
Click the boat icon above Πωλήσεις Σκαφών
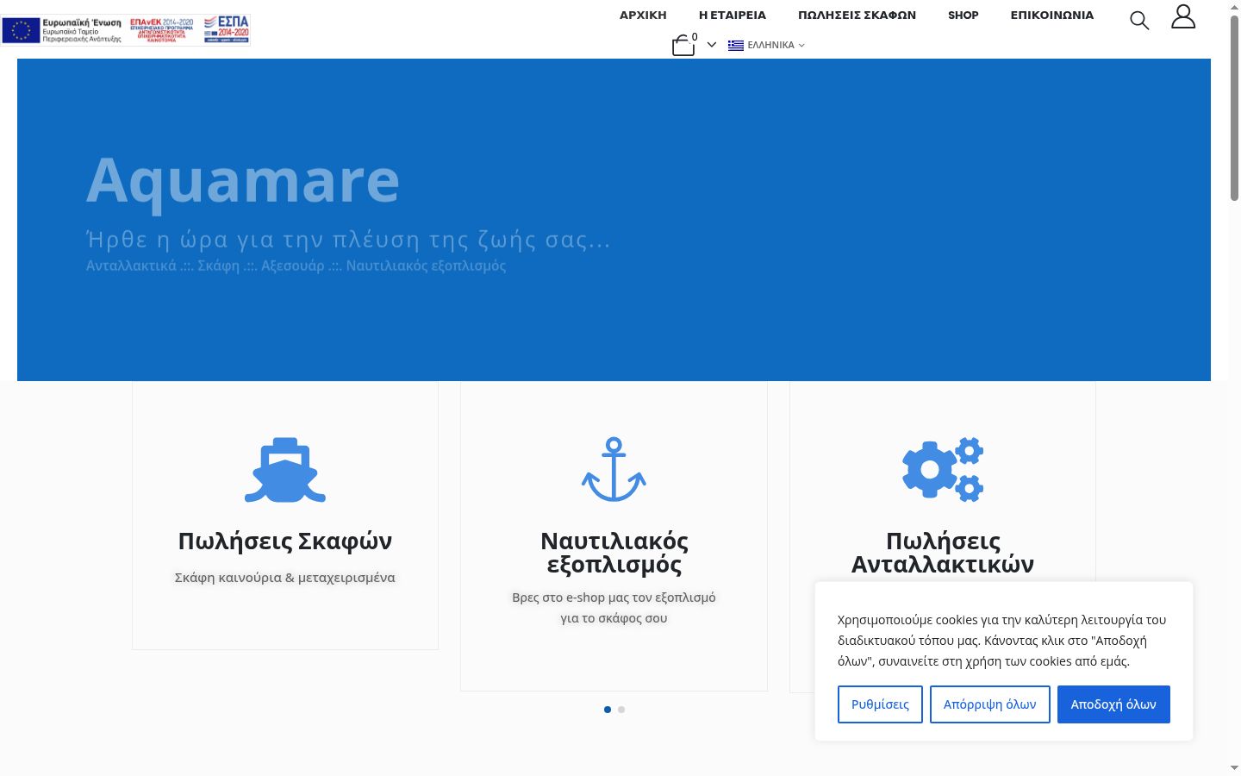click(x=285, y=470)
